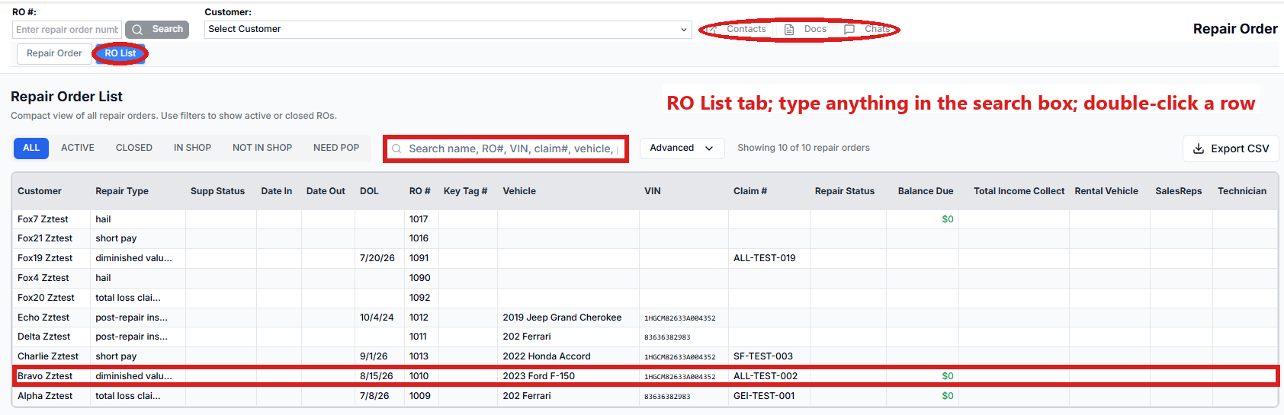Sort by the Customer column header

pyautogui.click(x=40, y=191)
